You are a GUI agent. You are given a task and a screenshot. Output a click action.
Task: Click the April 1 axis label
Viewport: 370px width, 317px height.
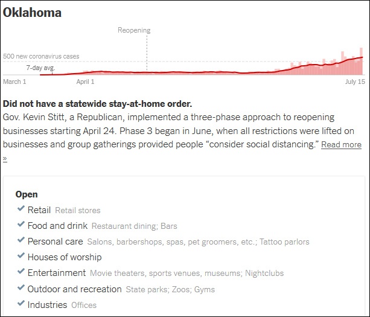85,82
